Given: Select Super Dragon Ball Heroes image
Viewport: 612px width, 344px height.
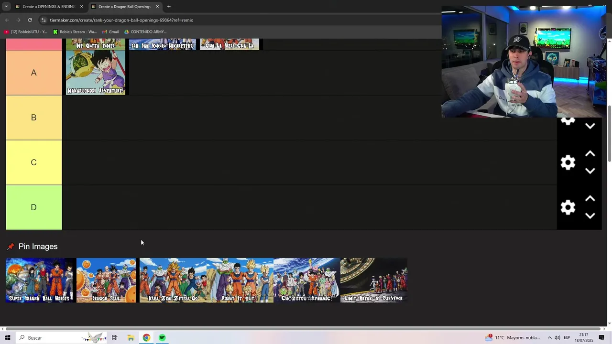Looking at the screenshot, I should pos(39,280).
